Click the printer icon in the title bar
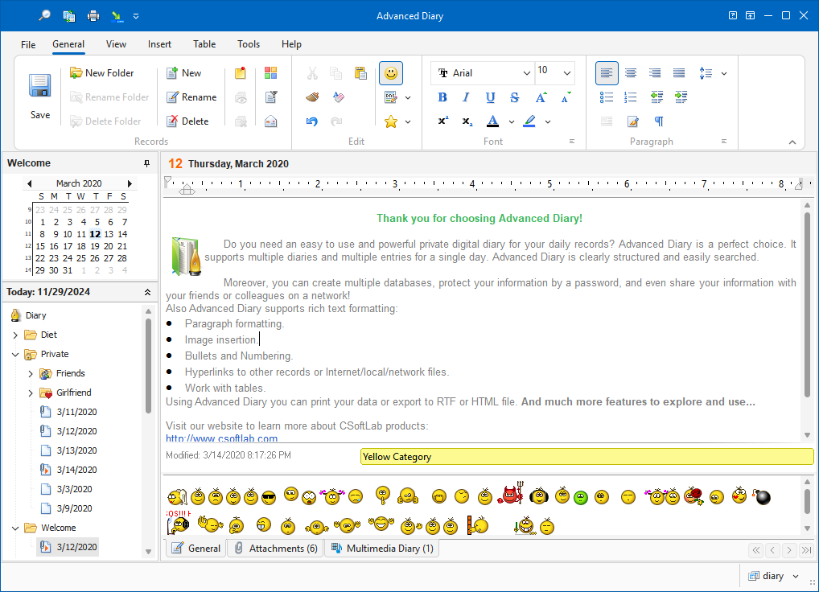 click(x=93, y=15)
